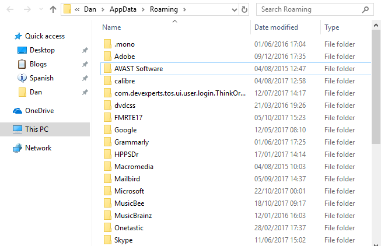Open the recent locations dropdown
The height and width of the screenshot is (246, 381).
tap(40, 10)
